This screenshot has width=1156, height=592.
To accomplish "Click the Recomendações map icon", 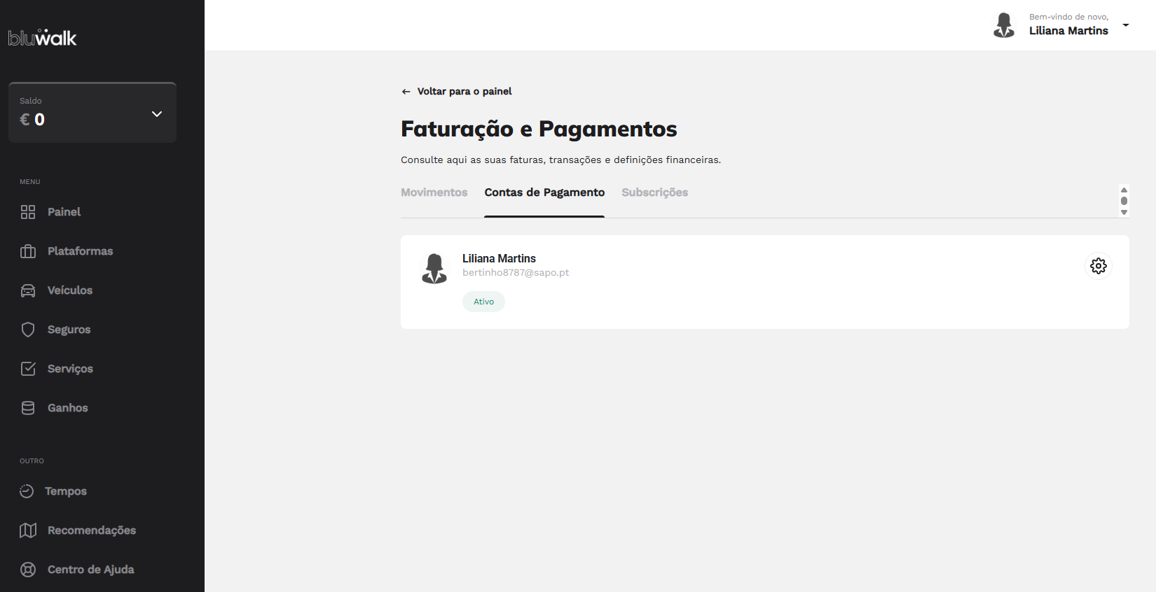I will (x=28, y=530).
